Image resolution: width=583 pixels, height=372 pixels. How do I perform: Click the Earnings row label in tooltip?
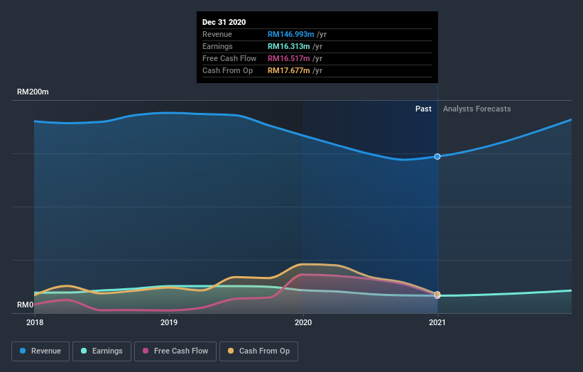point(217,46)
